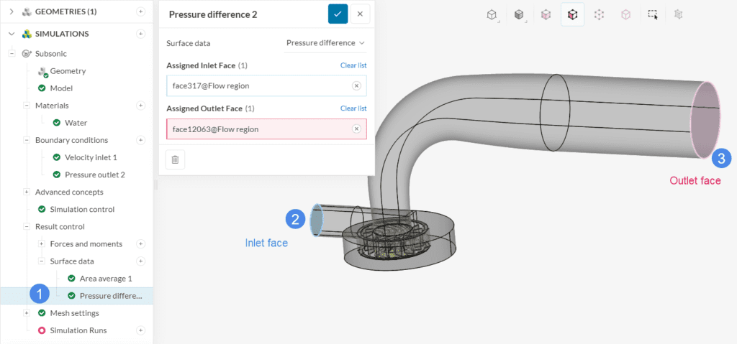Screen dimensions: 737x344
Task: Add Forces and moments result with plus
Action: tap(140, 244)
